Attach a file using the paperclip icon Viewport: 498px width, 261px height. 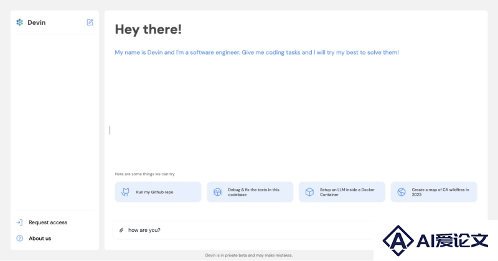[121, 230]
